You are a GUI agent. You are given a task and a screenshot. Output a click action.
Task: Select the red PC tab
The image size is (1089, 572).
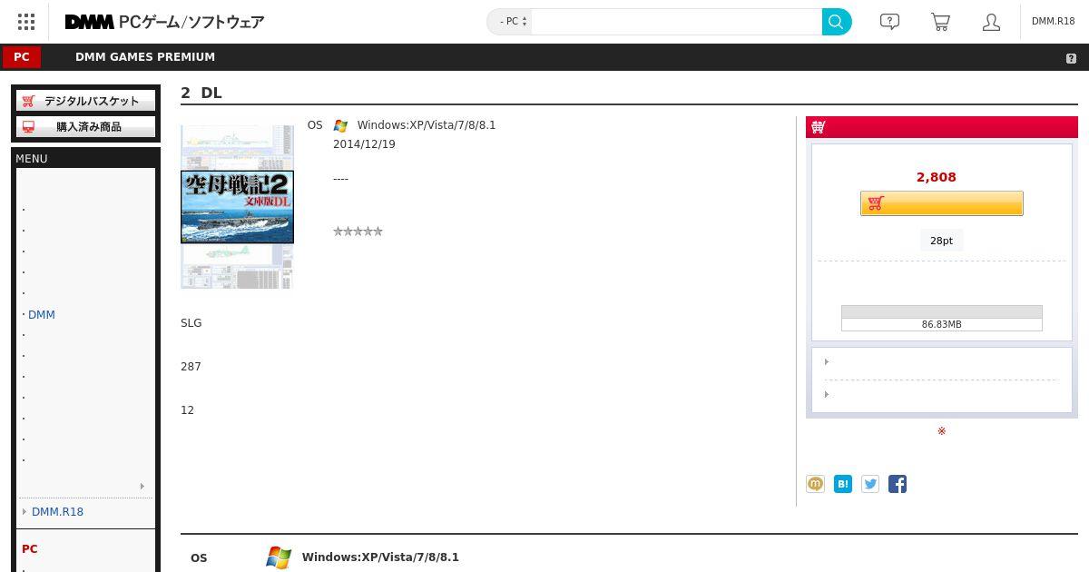pyautogui.click(x=22, y=57)
